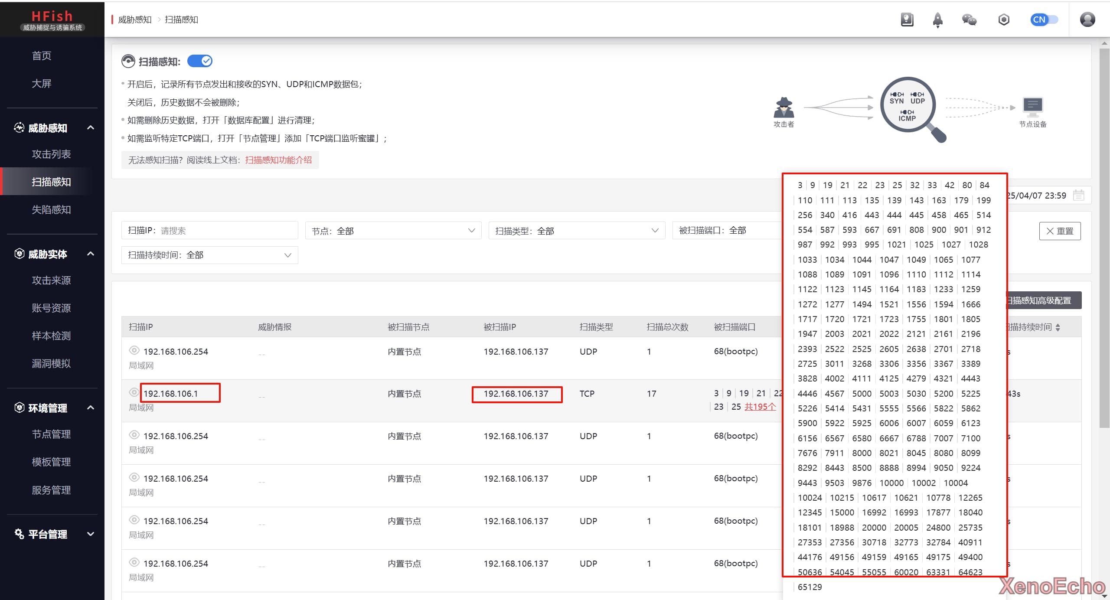The width and height of the screenshot is (1110, 600).
Task: Click eye icon in first 192.168.106.254 row
Action: [134, 350]
